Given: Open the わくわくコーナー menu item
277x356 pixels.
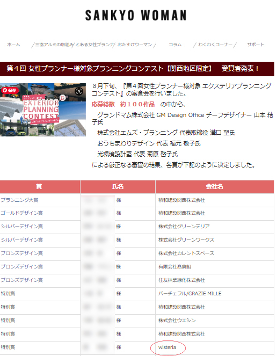Looking at the screenshot, I should click(215, 45).
